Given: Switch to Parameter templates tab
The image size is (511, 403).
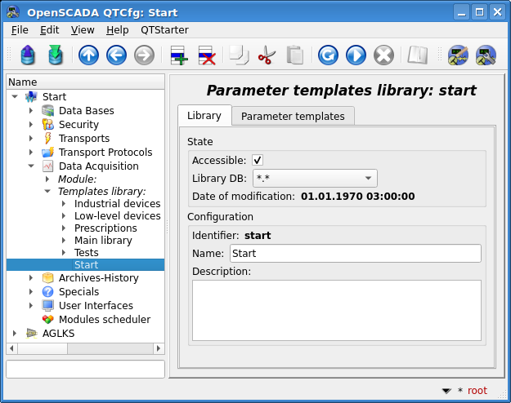Looking at the screenshot, I should click(x=293, y=116).
